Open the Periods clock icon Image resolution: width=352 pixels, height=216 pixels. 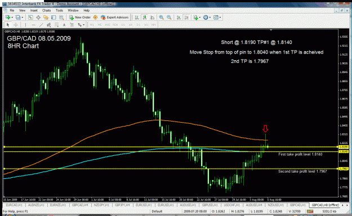(206, 17)
